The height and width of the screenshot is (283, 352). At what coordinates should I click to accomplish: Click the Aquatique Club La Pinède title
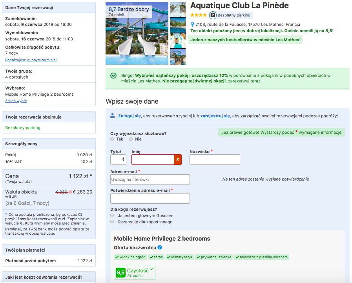click(x=239, y=5)
